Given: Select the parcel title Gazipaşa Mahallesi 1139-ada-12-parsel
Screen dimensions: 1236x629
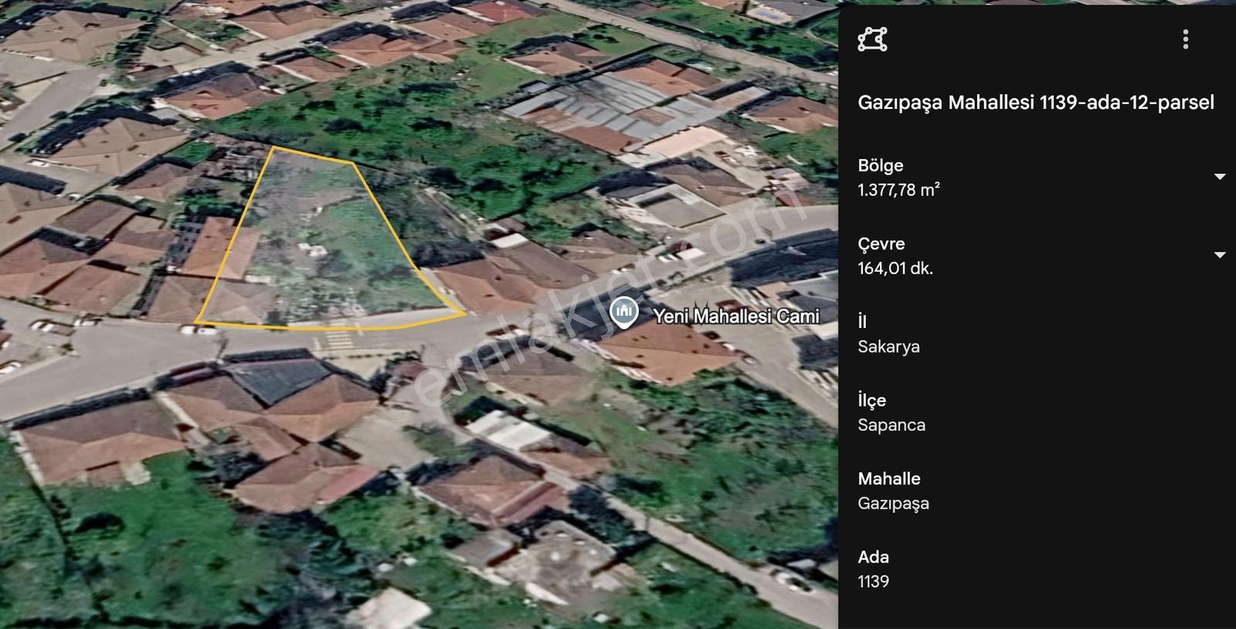Looking at the screenshot, I should click(x=1036, y=103).
